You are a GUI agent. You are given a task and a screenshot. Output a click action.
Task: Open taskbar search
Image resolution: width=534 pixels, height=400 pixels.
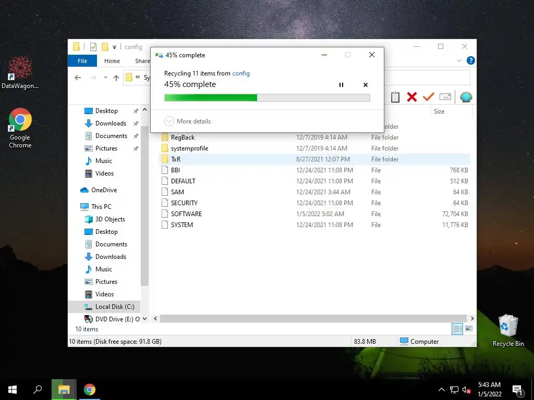(x=38, y=390)
